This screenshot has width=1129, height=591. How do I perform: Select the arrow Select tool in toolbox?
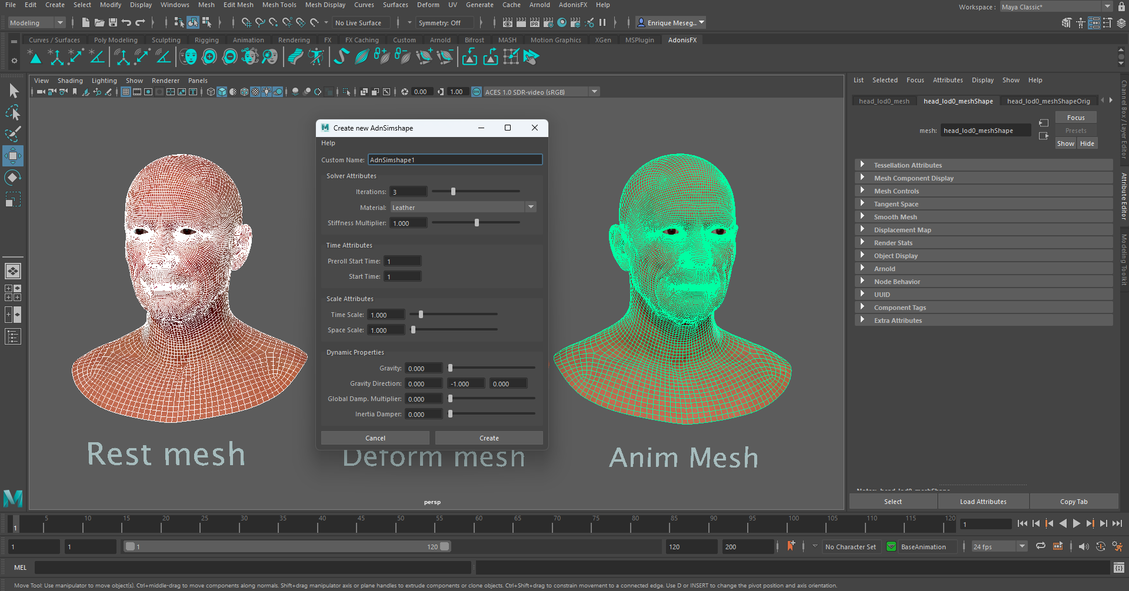coord(13,91)
